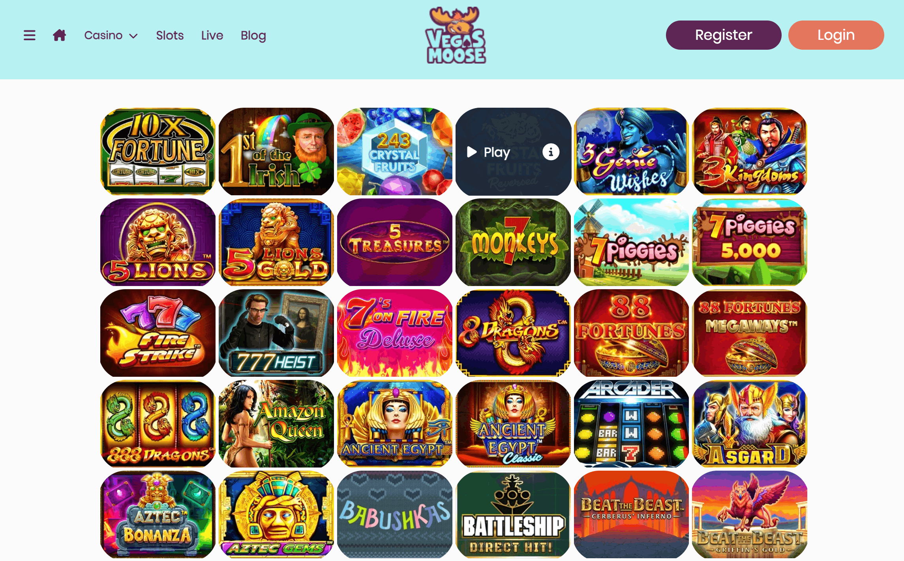
Task: Open the 5 Lions Gold slot
Action: tap(276, 242)
